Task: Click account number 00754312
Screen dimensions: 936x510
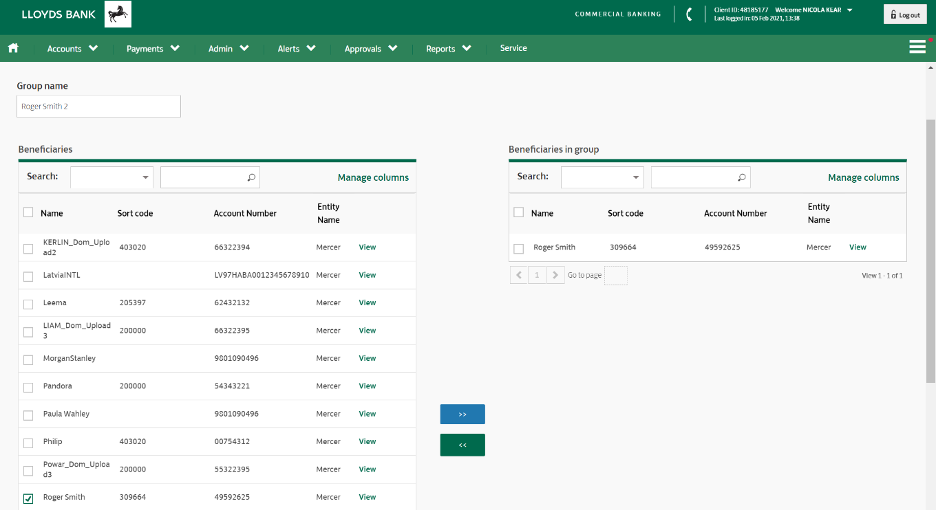Action: [232, 441]
